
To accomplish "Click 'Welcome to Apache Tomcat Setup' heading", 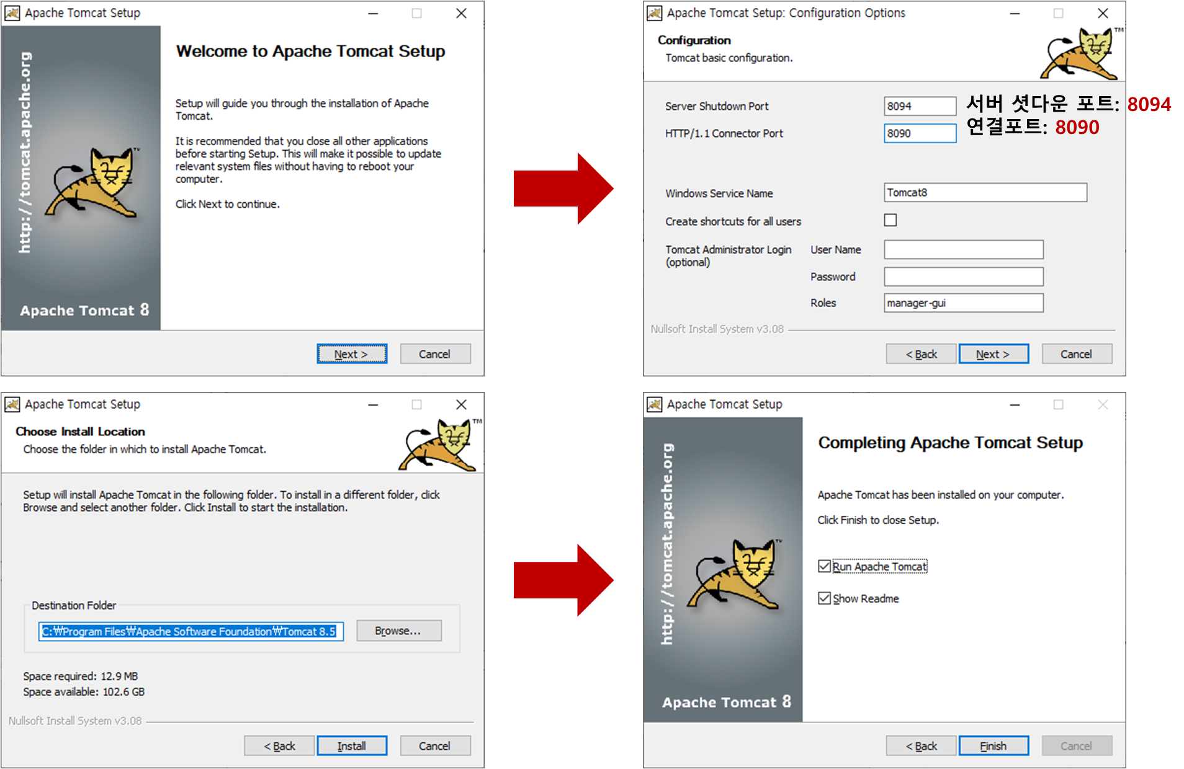I will [x=311, y=51].
